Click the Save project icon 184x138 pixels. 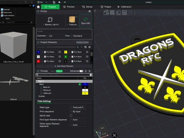click(x=54, y=2)
